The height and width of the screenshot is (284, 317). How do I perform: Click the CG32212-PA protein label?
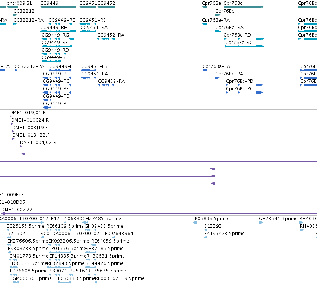(x=29, y=66)
